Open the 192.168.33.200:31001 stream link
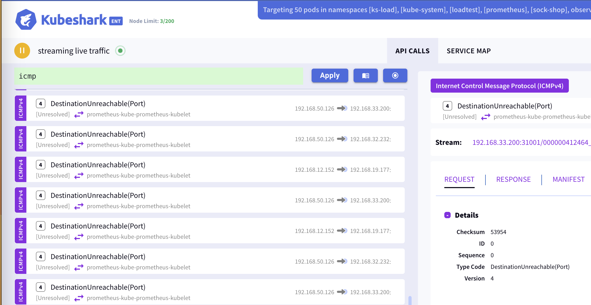The height and width of the screenshot is (305, 591). tap(530, 142)
